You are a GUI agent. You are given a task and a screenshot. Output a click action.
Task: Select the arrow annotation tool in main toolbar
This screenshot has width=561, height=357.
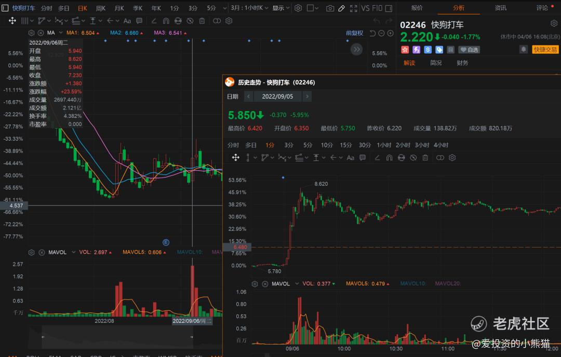110,21
